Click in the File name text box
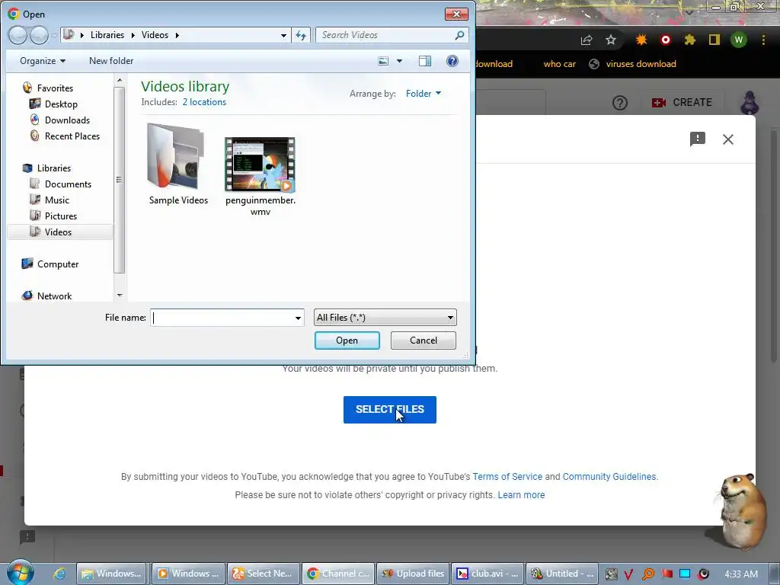Viewport: 780px width, 585px height. point(222,318)
